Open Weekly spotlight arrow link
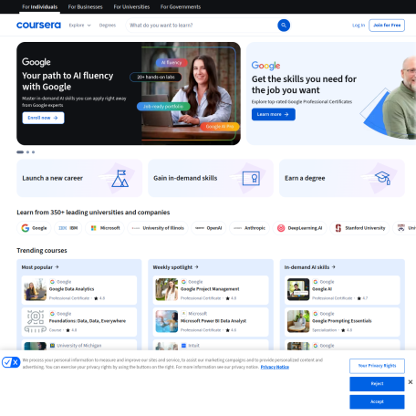Image resolution: width=416 pixels, height=416 pixels. pos(175,267)
